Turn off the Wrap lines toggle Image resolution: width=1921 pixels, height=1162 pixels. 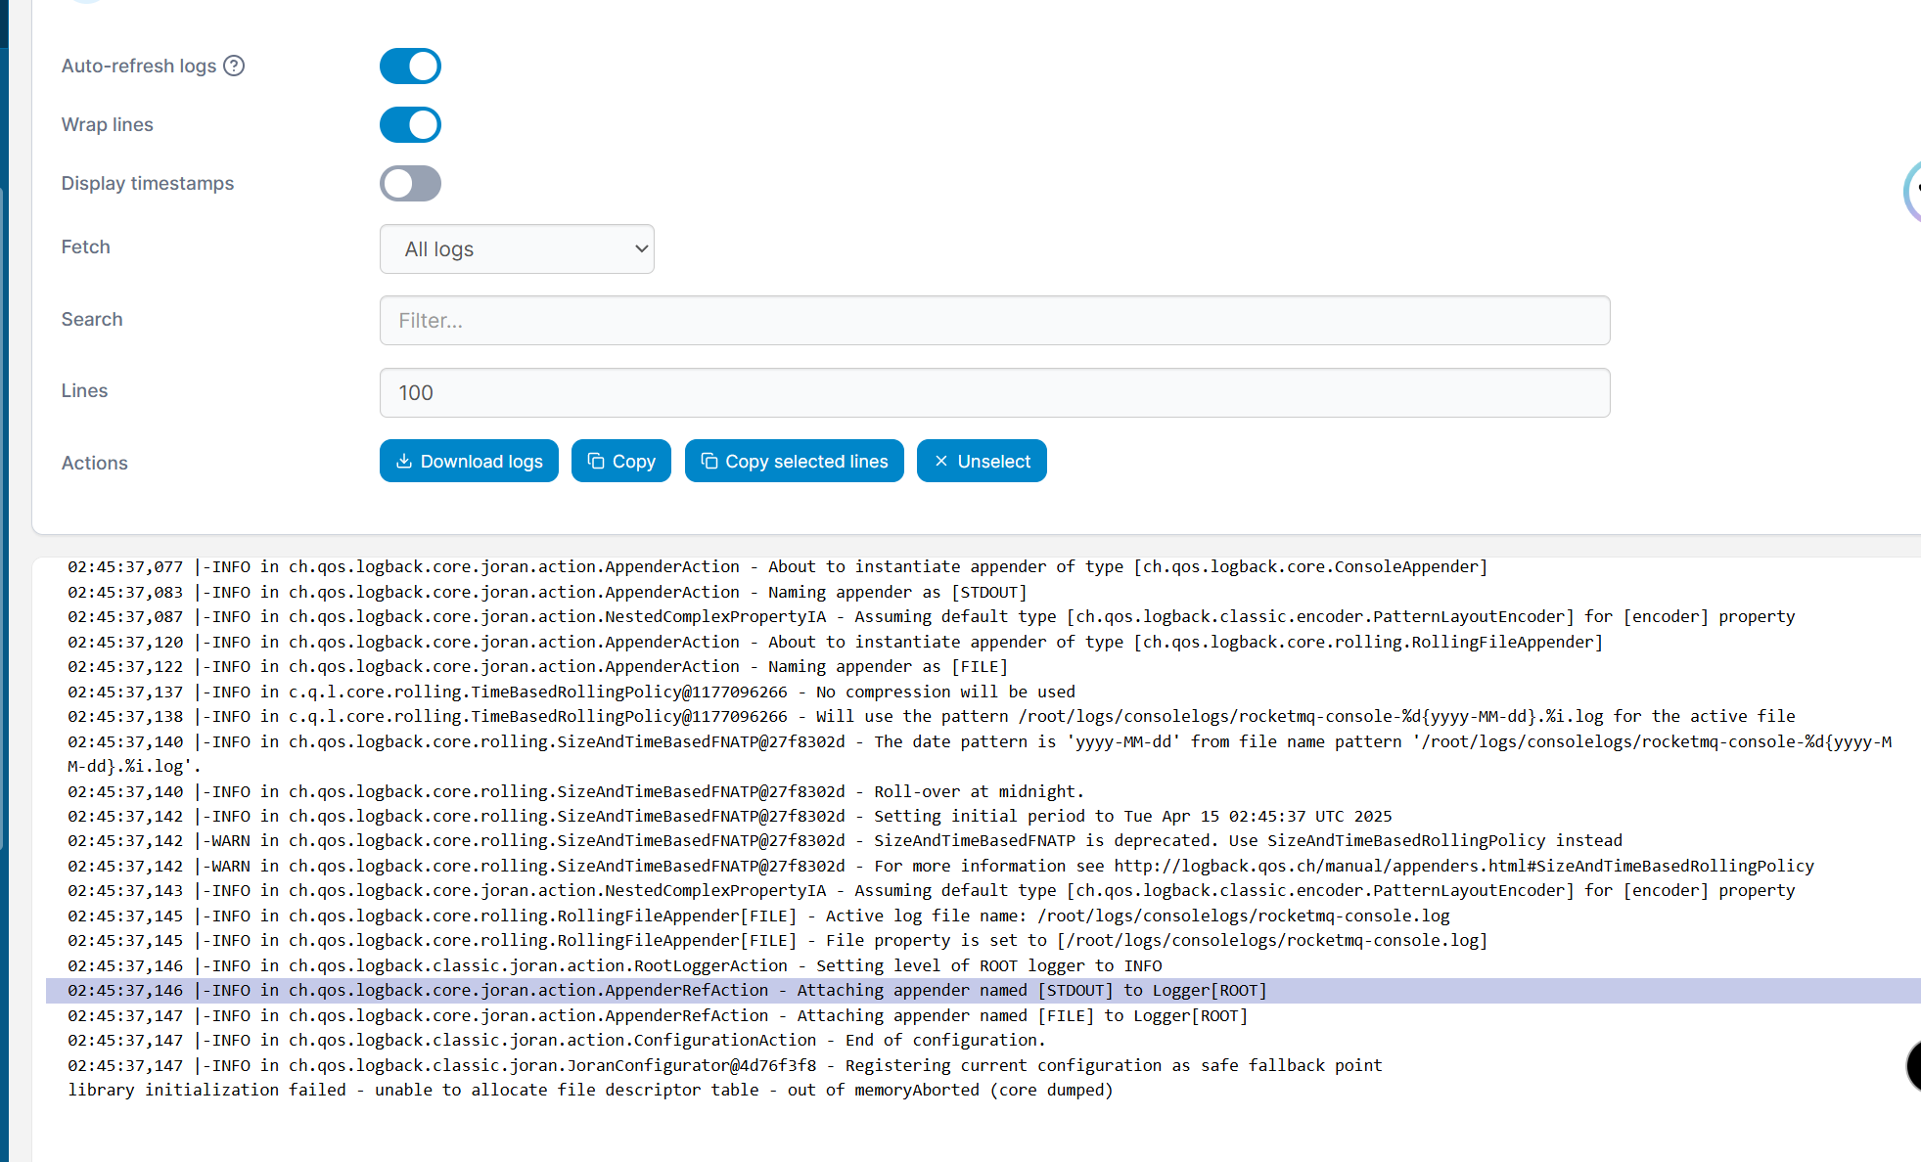(x=410, y=124)
